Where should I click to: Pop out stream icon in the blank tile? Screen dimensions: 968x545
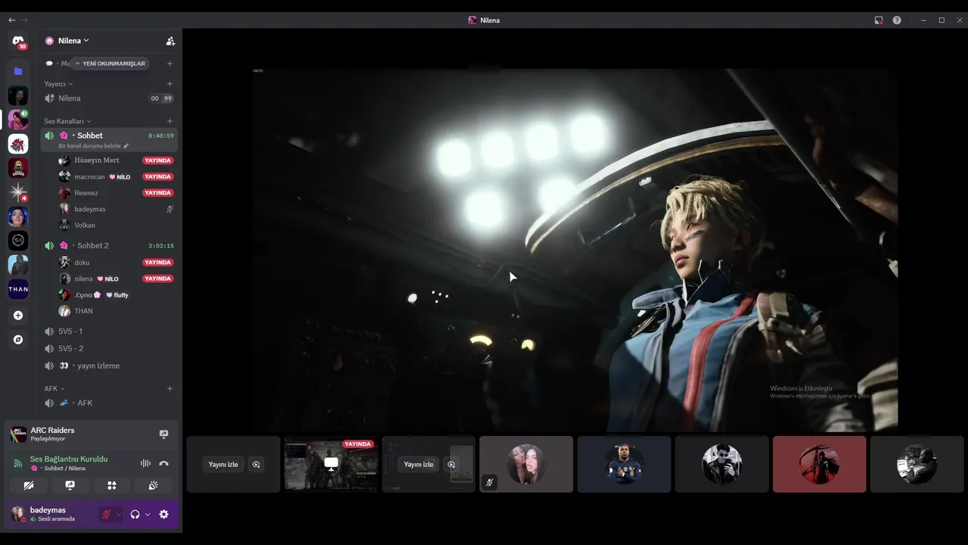(x=256, y=465)
